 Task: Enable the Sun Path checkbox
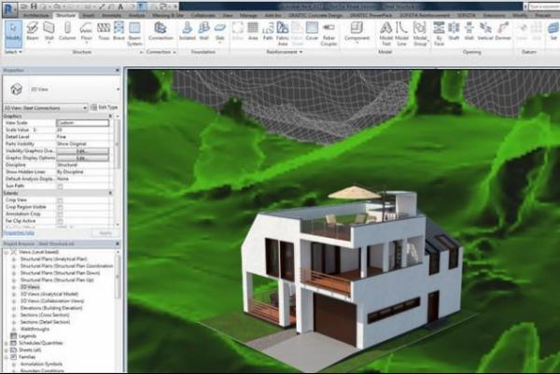point(61,186)
